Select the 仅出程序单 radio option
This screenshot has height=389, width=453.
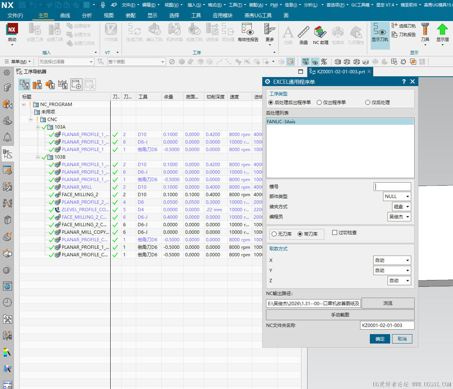pyautogui.click(x=319, y=102)
